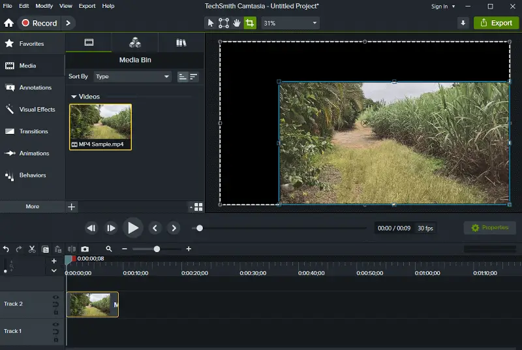
Task: Open the Media sidebar tab
Action: point(32,65)
